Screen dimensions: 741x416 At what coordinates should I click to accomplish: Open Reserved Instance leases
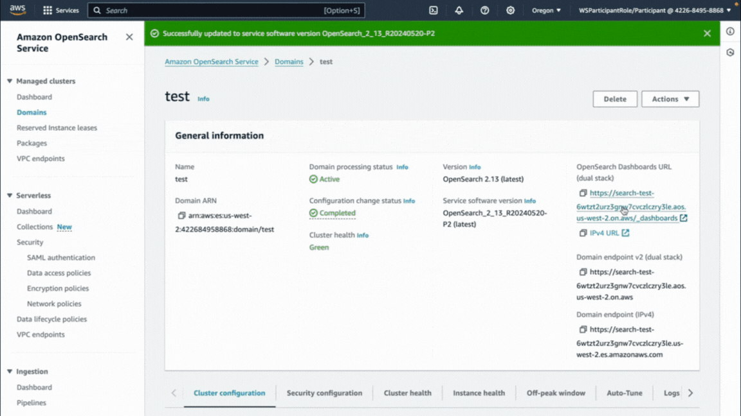click(57, 128)
